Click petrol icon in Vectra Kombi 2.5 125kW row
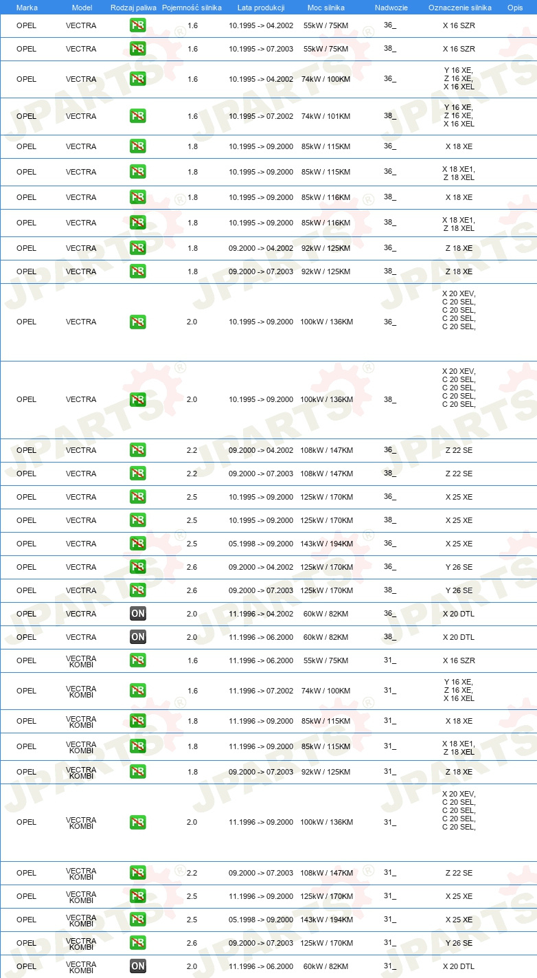This screenshot has width=537, height=978. 138,896
